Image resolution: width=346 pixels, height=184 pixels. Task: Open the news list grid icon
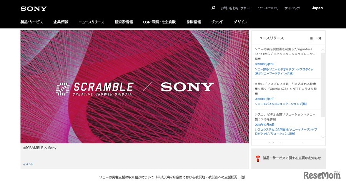click(311, 38)
